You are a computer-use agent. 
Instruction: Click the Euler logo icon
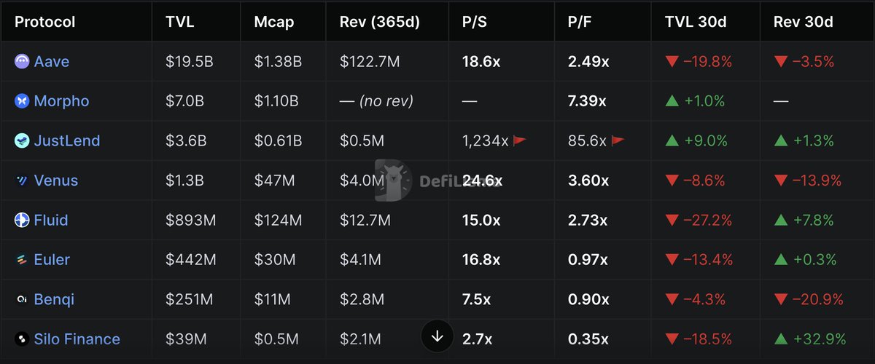[22, 260]
